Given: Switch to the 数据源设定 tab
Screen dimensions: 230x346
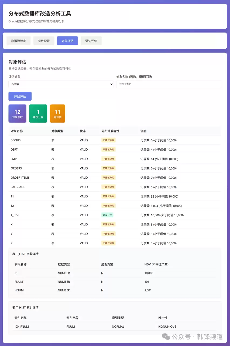Looking at the screenshot, I should [x=19, y=41].
